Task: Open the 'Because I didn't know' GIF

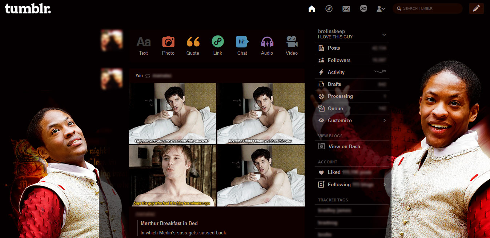Action: 261,113
